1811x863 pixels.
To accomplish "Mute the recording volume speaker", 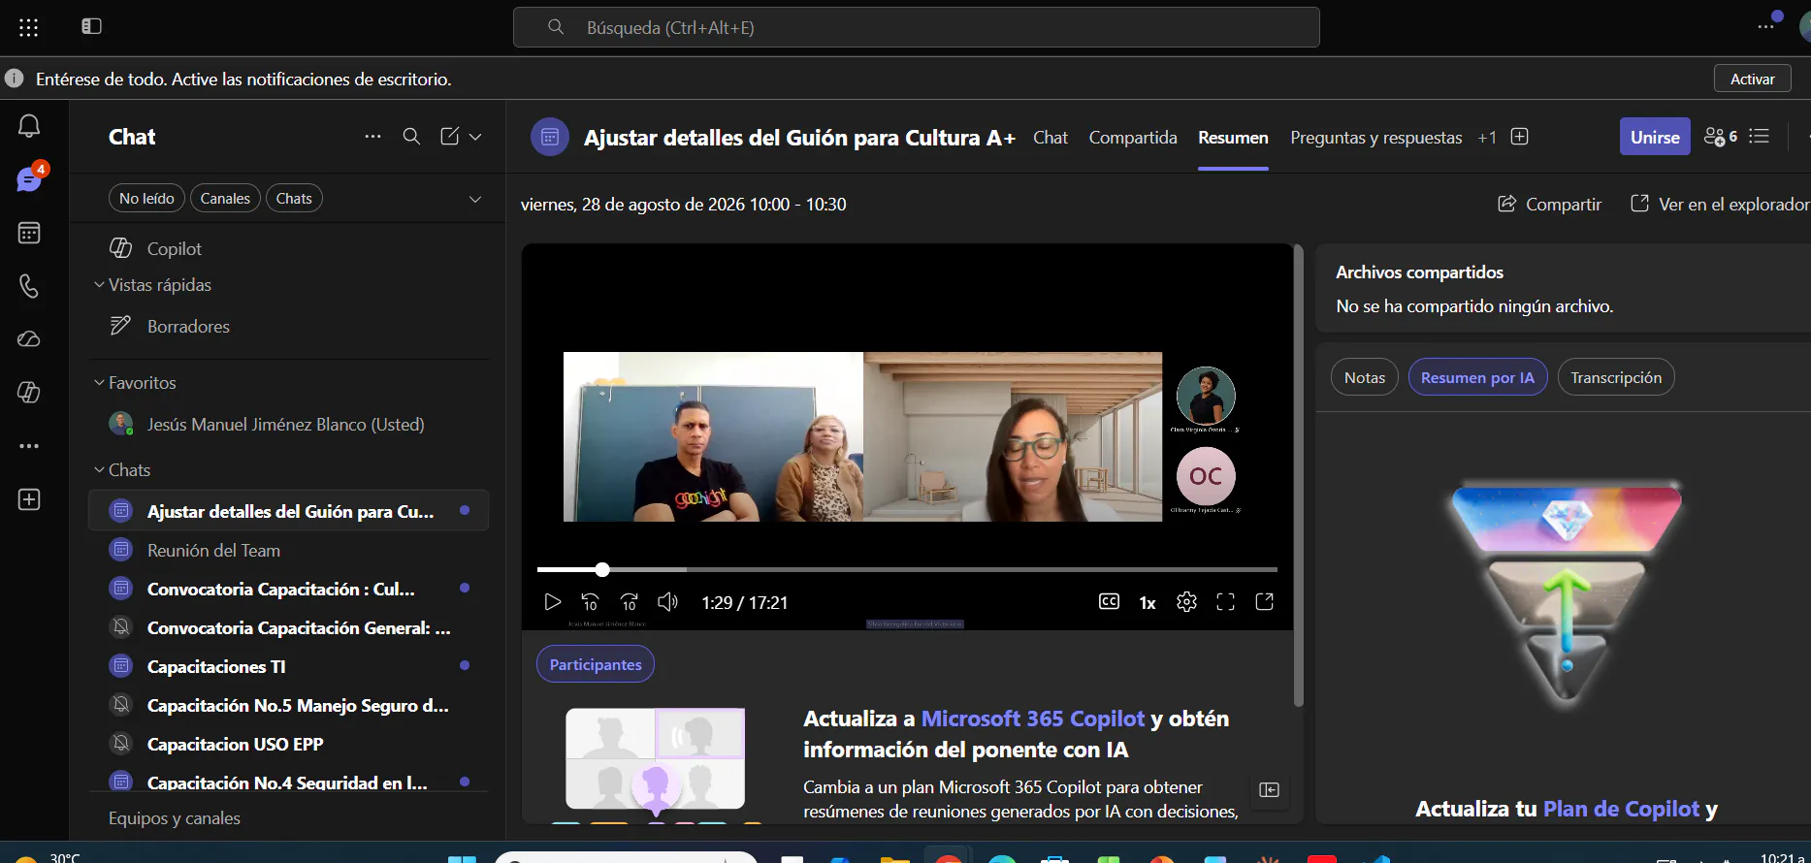I will tap(667, 602).
